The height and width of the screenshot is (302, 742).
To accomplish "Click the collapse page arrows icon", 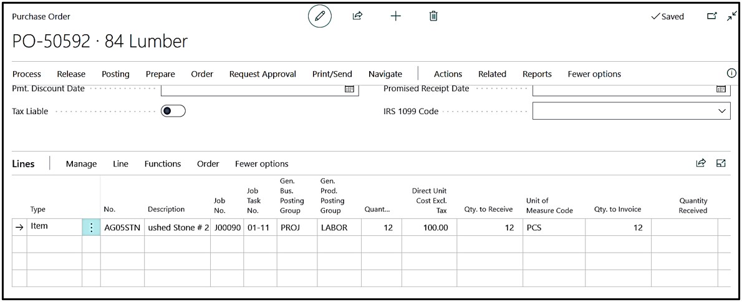I will pyautogui.click(x=731, y=16).
